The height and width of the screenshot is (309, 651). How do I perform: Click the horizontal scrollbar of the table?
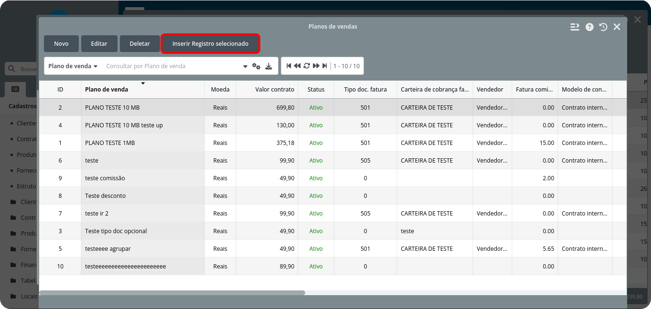click(x=172, y=293)
